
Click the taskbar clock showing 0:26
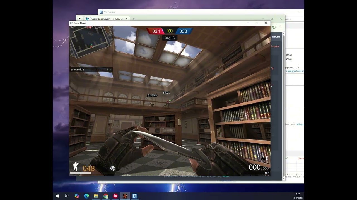(x=298, y=196)
